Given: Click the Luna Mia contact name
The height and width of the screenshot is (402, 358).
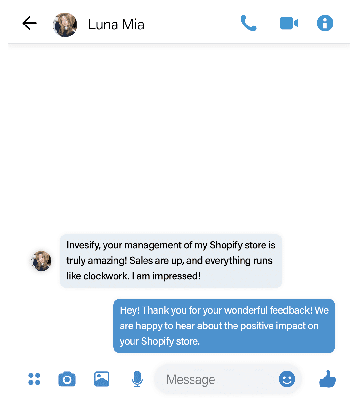Looking at the screenshot, I should [x=116, y=25].
